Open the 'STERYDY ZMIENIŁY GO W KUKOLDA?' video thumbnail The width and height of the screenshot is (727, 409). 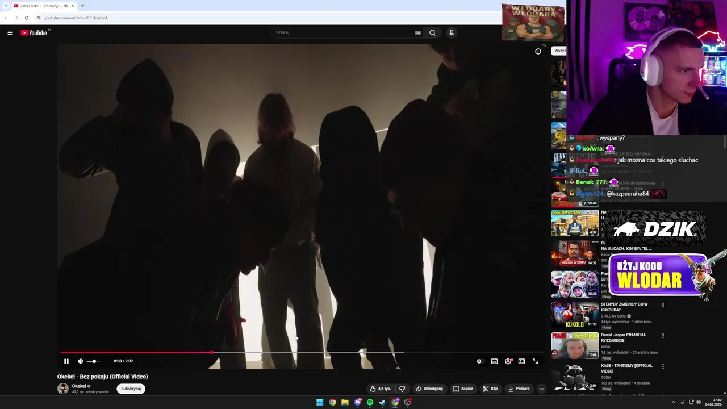click(574, 315)
